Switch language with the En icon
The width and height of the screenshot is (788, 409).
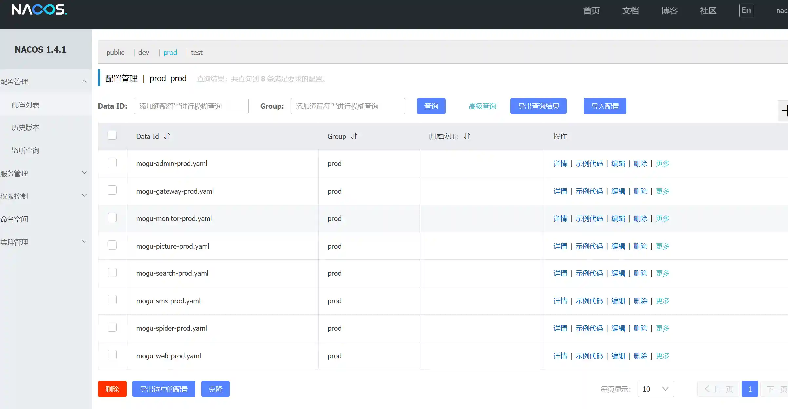pos(746,10)
